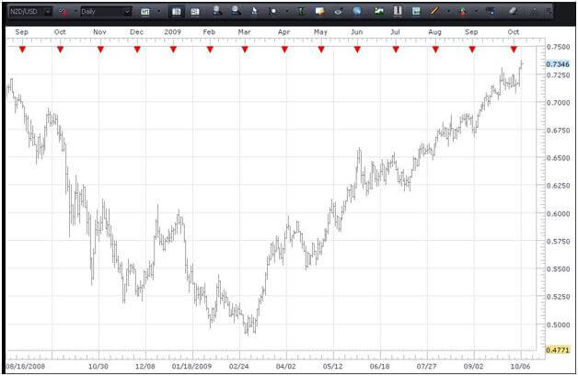Click the 0.7346 current price label

click(x=556, y=64)
